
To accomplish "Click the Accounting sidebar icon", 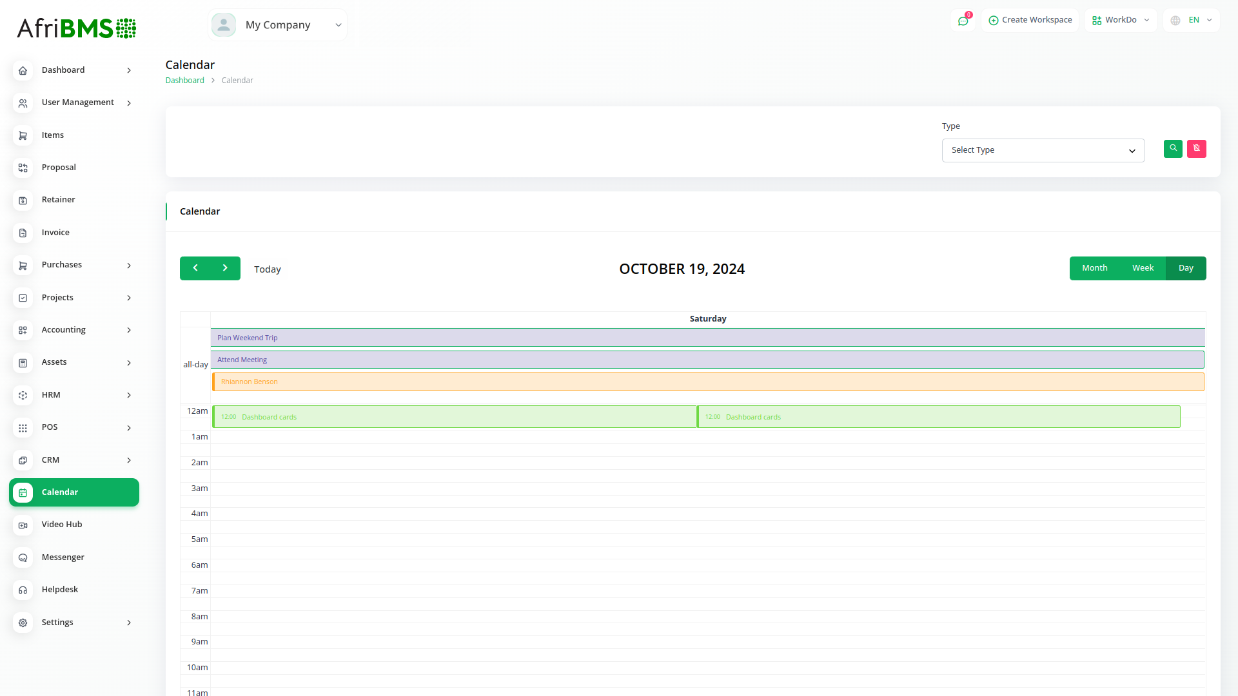I will [23, 330].
